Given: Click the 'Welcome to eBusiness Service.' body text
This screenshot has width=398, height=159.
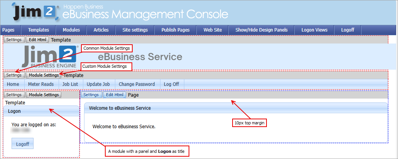Looking at the screenshot, I should click(x=124, y=126).
